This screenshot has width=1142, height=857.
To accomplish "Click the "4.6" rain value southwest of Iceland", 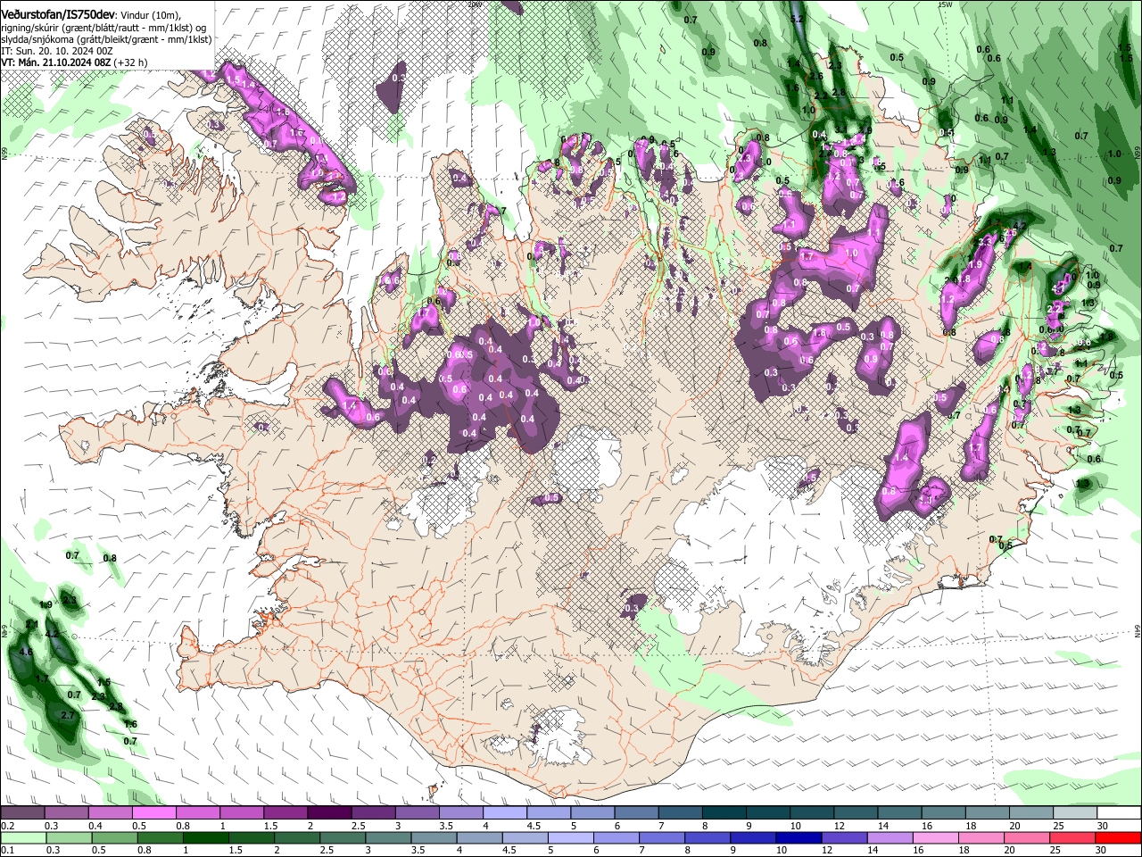I will click(26, 653).
